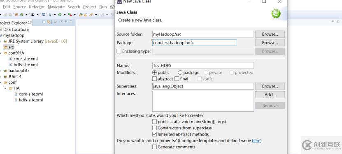This screenshot has height=154, width=342.
Task: Click the Superclass field java.lang.Object
Action: tap(203, 86)
